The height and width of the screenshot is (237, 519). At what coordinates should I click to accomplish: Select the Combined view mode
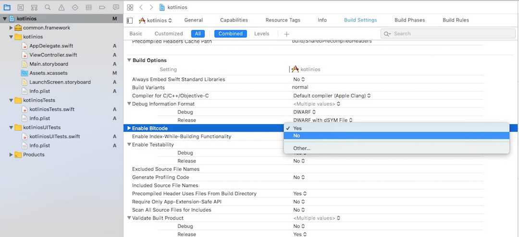point(230,34)
